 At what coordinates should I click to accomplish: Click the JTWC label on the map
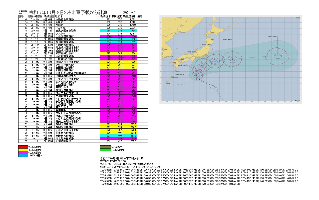297,18
